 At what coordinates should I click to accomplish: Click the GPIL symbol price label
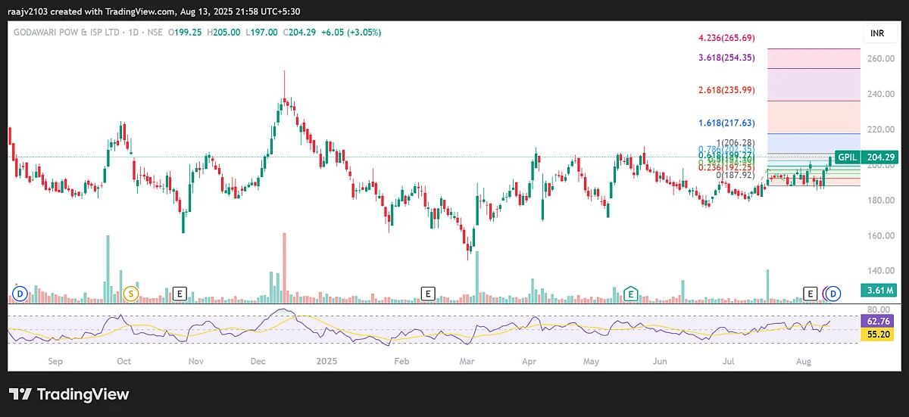tap(846, 157)
